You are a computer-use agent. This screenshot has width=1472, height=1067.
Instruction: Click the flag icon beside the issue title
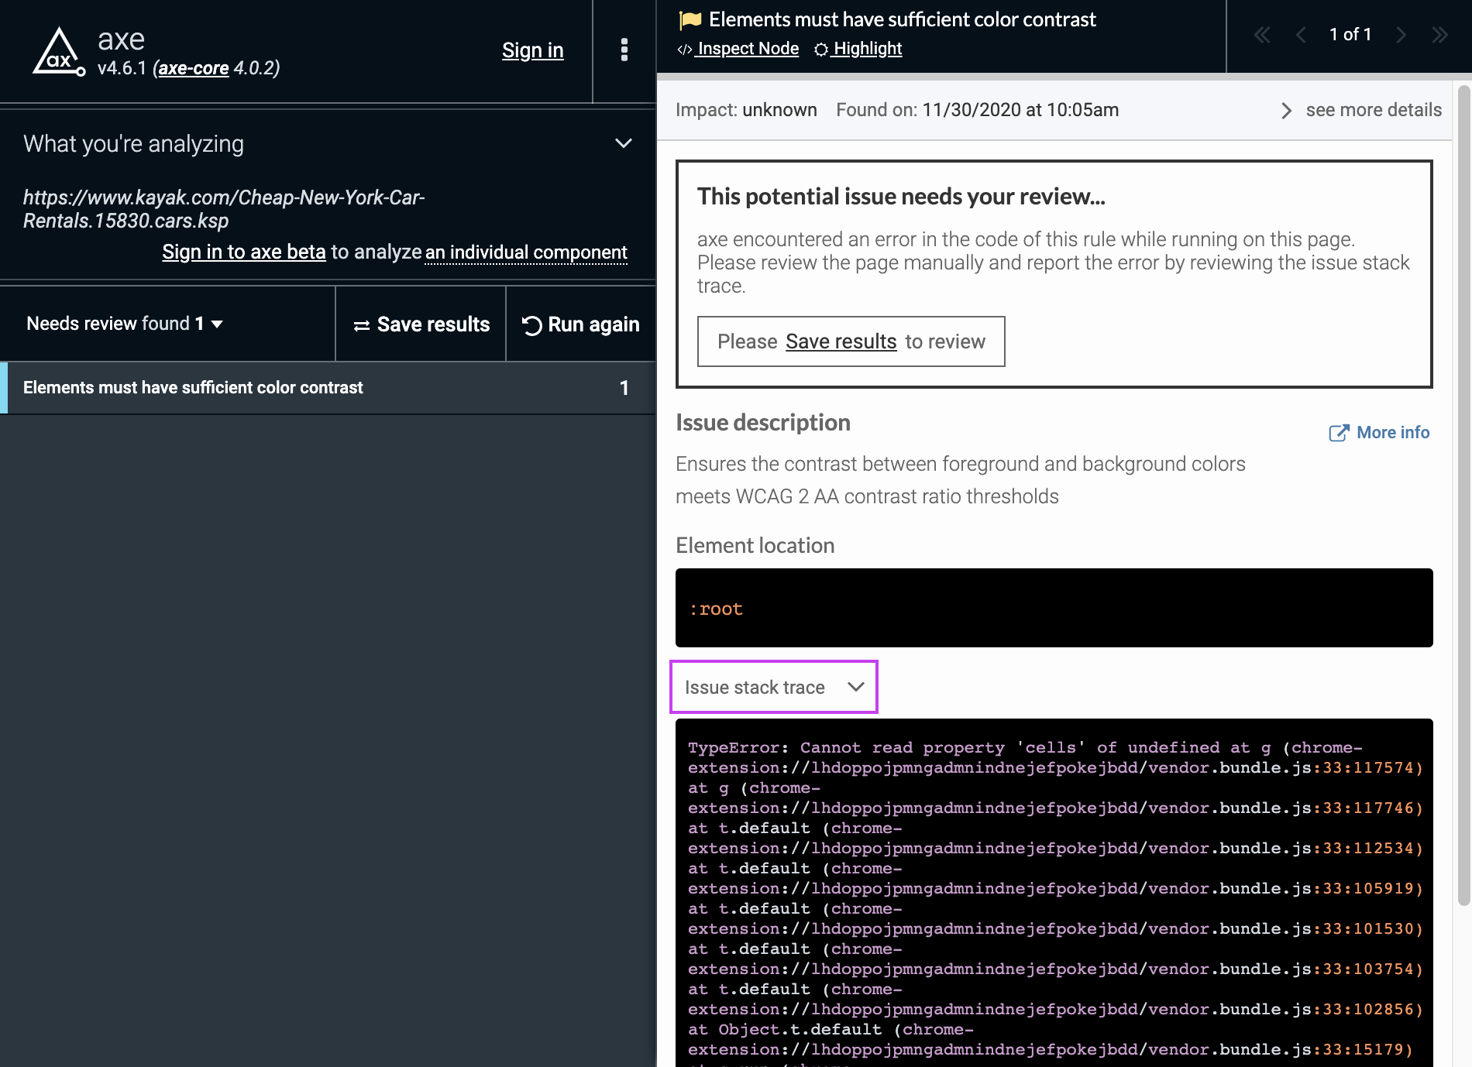[690, 20]
